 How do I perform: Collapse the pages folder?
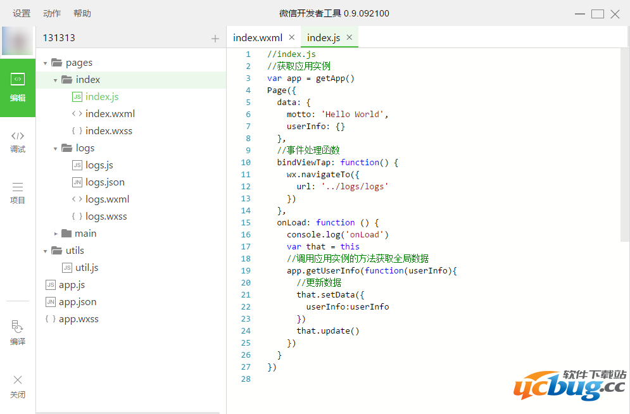(x=46, y=63)
